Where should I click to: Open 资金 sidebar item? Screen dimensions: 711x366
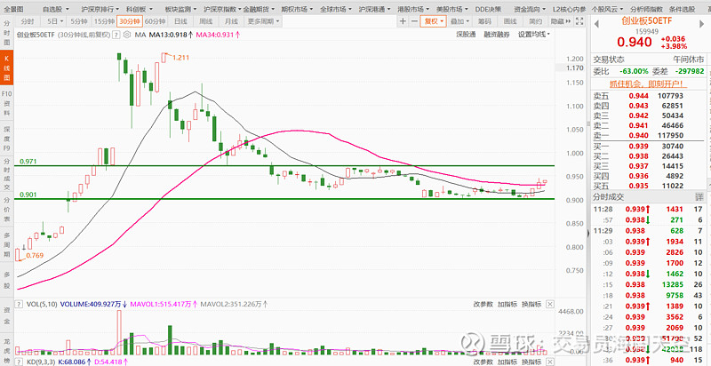(x=7, y=314)
